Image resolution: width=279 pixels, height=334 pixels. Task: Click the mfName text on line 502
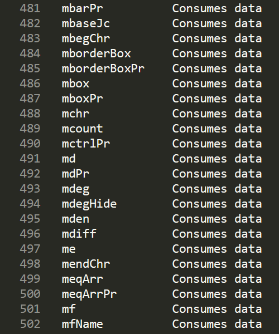(x=83, y=324)
